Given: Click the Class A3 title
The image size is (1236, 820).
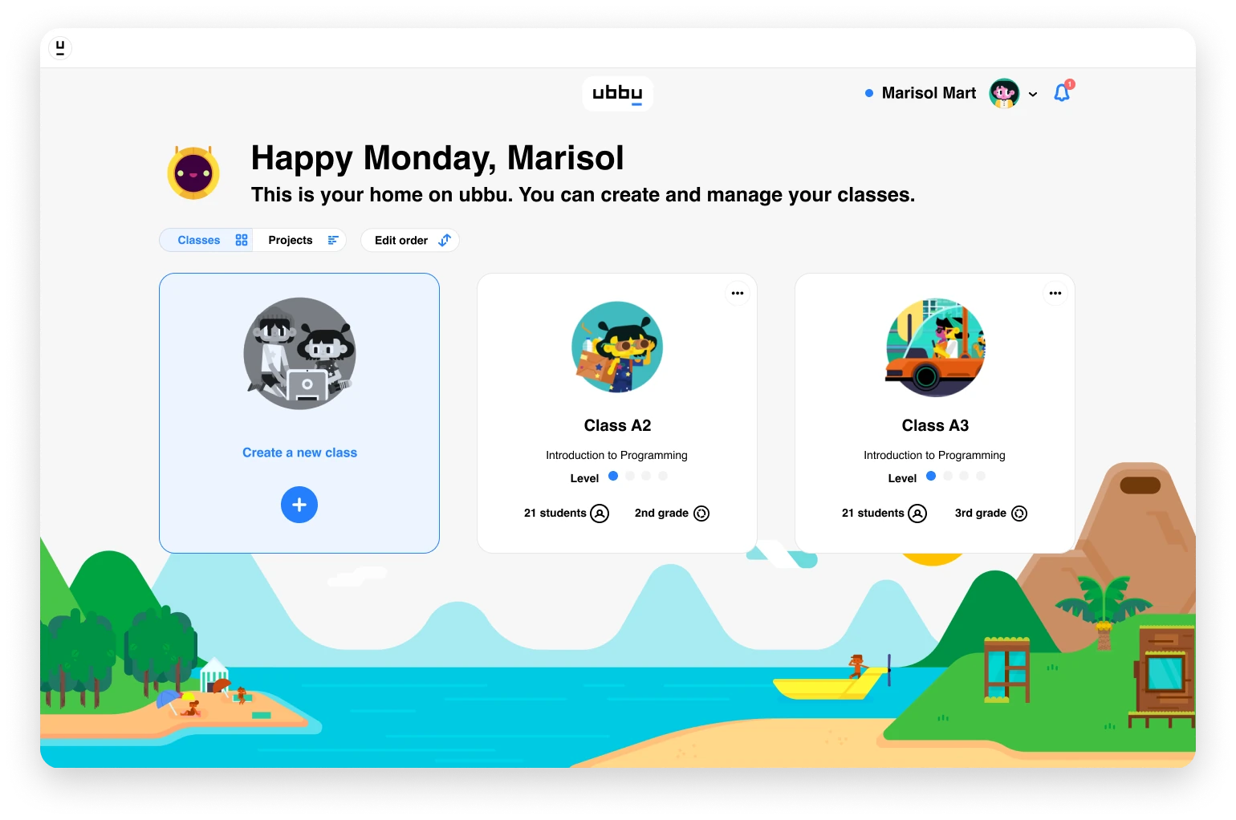Looking at the screenshot, I should [935, 425].
